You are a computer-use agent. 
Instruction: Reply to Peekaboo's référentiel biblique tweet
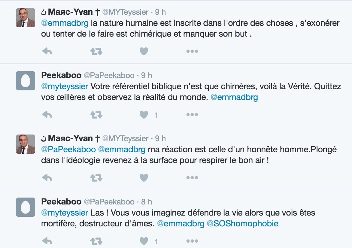pyautogui.click(x=47, y=114)
